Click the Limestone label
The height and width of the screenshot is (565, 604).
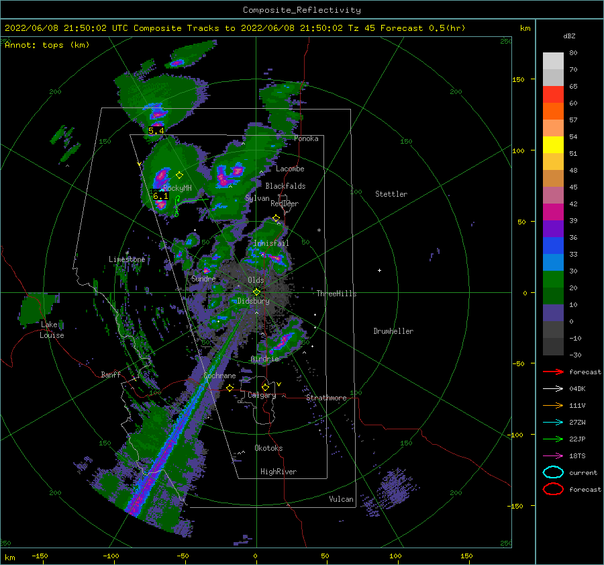127,259
